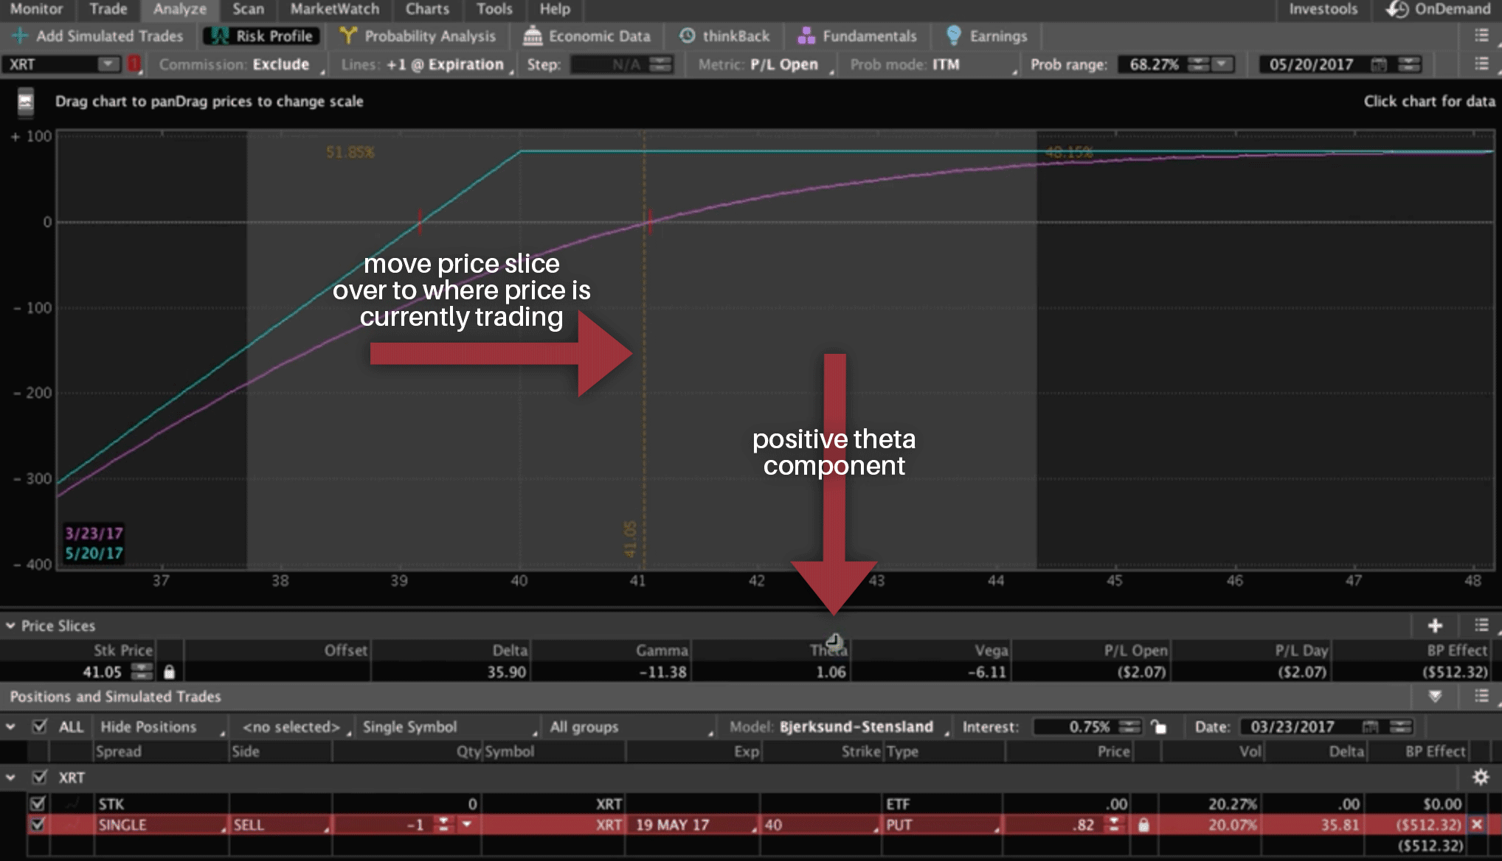The image size is (1502, 861).
Task: Open the thinkBack subtab
Action: tap(725, 36)
